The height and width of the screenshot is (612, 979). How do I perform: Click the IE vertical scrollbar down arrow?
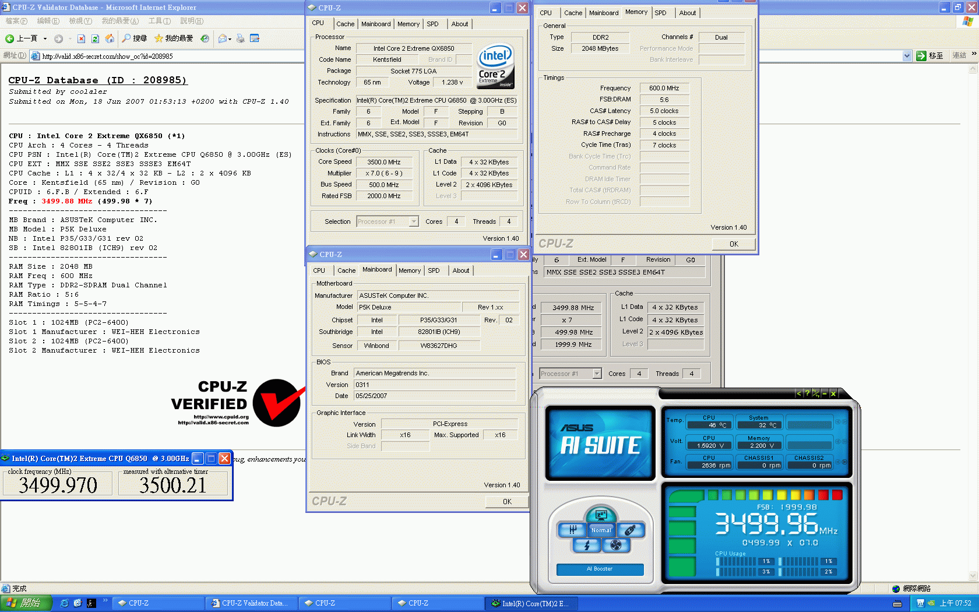coord(973,576)
